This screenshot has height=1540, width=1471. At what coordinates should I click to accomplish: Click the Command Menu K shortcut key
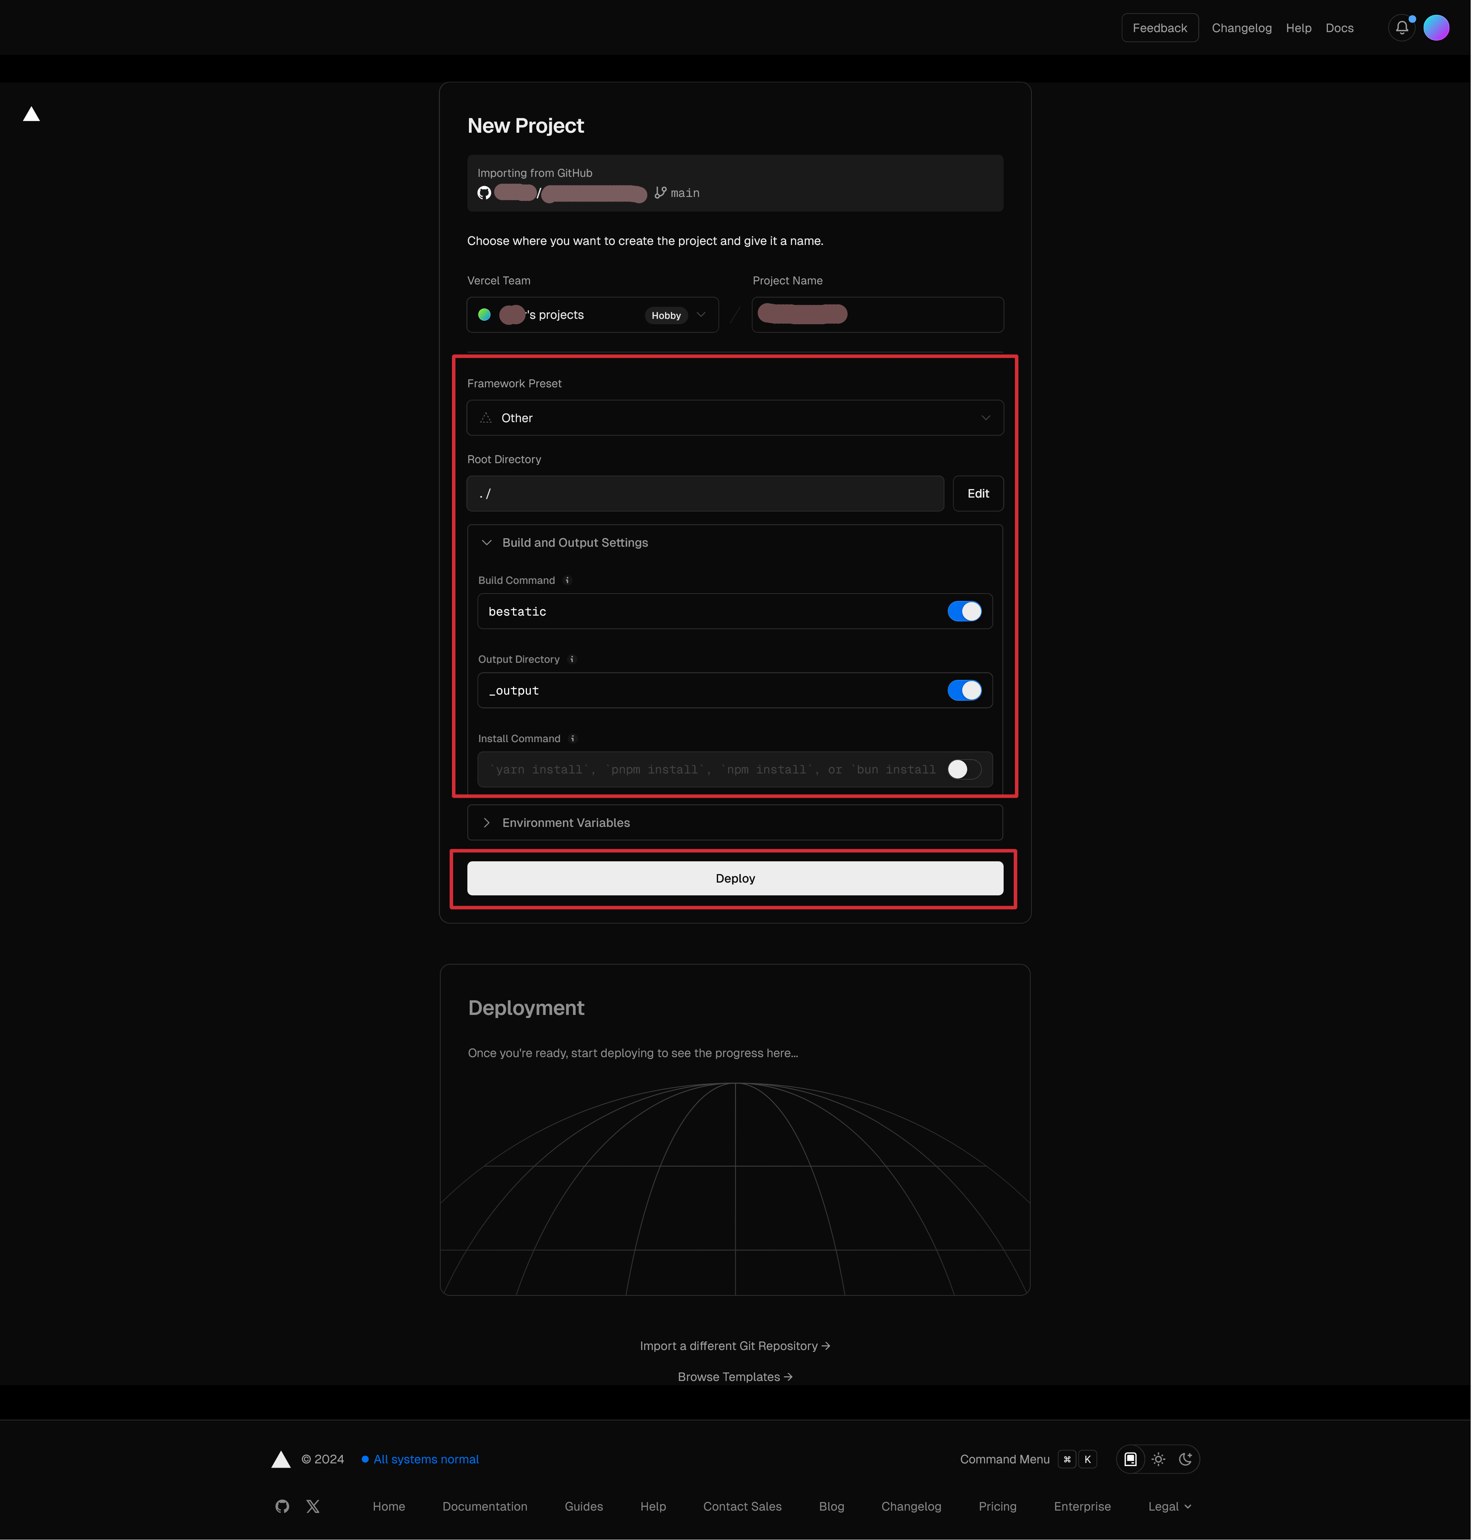click(x=1088, y=1459)
